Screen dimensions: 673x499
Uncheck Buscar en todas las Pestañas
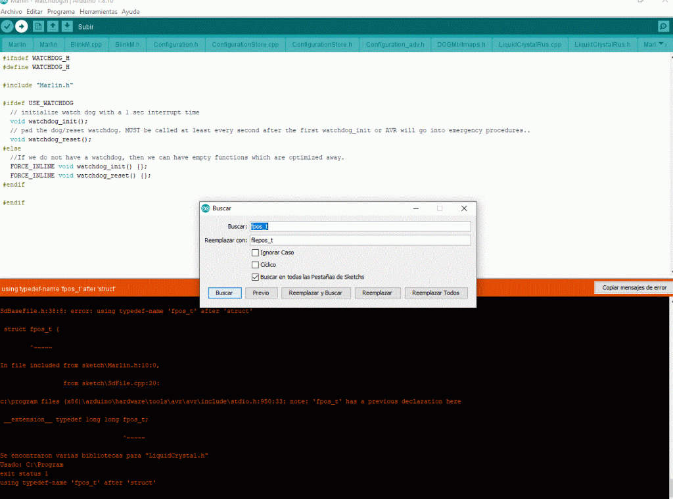[255, 277]
